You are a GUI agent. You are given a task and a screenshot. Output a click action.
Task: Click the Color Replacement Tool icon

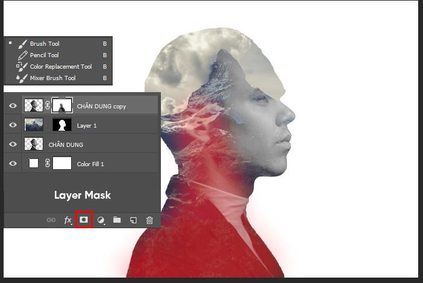point(22,67)
